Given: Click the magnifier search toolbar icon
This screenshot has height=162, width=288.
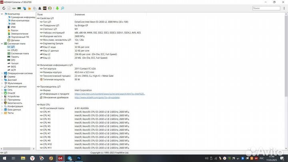Looking at the screenshot, I should pyautogui.click(x=62, y=8).
